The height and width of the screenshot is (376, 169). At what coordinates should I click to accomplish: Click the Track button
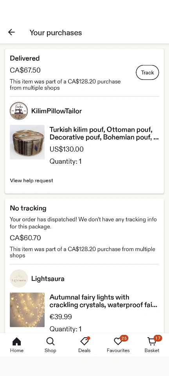147,72
